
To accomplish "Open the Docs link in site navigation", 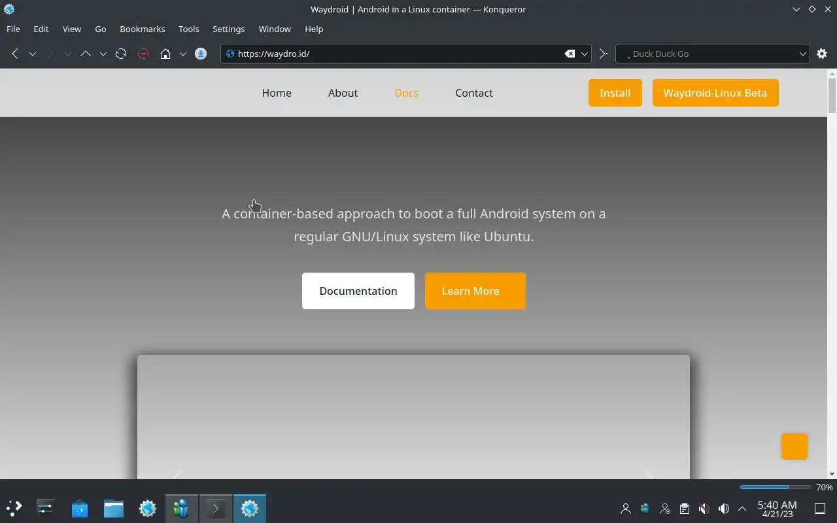I will [406, 93].
